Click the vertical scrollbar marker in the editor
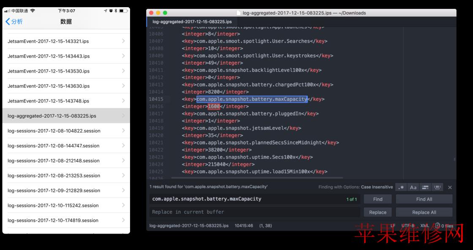473x250 pixels. click(x=454, y=159)
